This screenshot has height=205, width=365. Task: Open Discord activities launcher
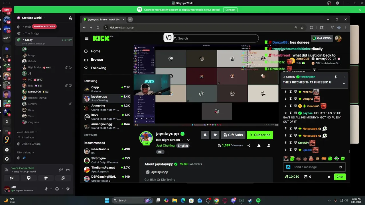(x=46, y=178)
